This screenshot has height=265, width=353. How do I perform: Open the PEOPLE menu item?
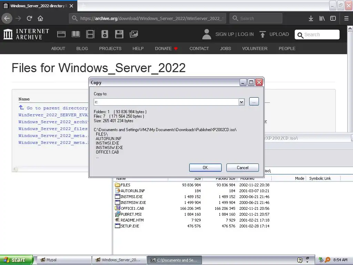(x=287, y=48)
